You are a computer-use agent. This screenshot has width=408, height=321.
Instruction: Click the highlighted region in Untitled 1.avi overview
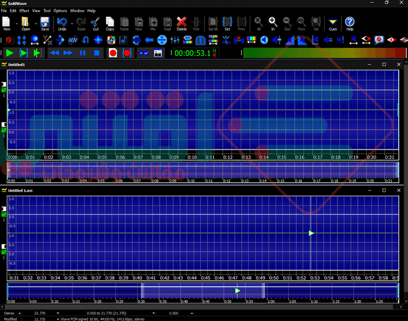tap(203, 291)
